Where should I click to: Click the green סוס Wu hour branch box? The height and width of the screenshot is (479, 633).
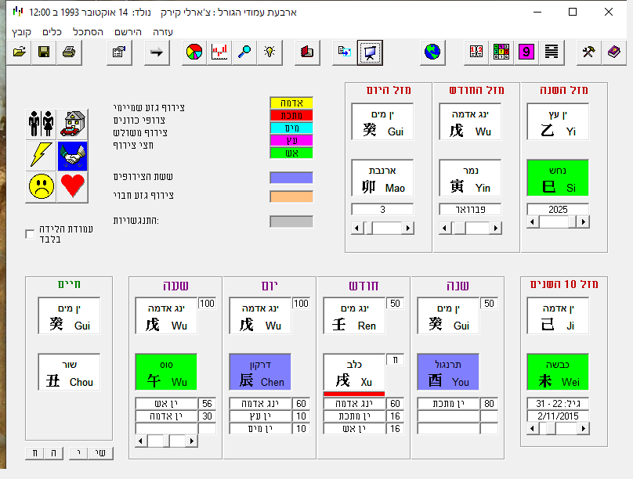[x=165, y=373]
